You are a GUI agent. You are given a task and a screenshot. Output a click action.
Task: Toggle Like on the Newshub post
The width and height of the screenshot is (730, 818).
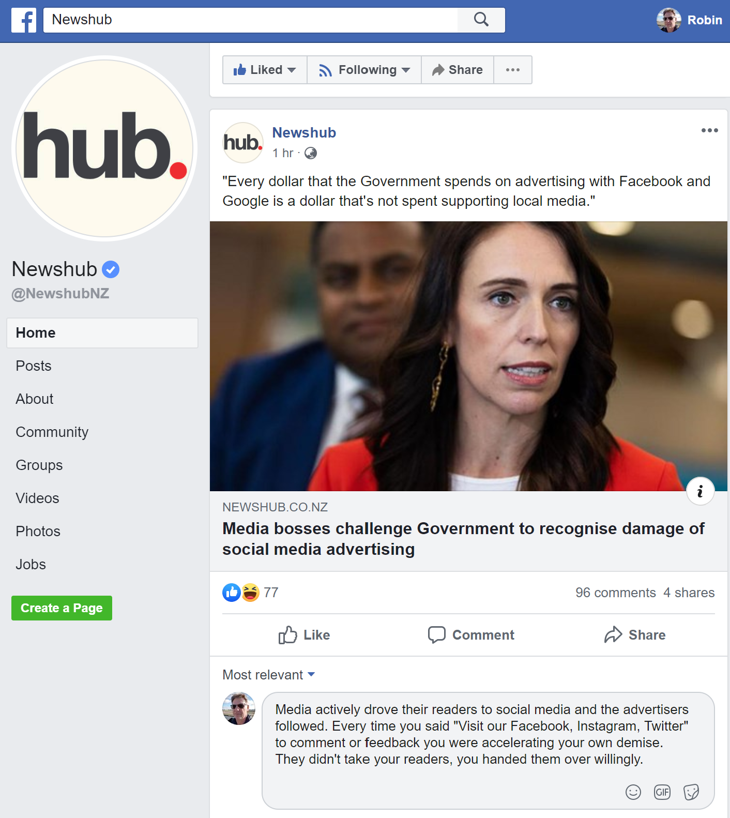coord(304,635)
